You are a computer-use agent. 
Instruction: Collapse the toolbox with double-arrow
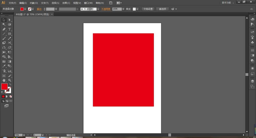coord(2,13)
